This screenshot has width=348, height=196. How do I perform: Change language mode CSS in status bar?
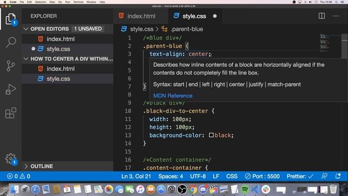pos(232,176)
